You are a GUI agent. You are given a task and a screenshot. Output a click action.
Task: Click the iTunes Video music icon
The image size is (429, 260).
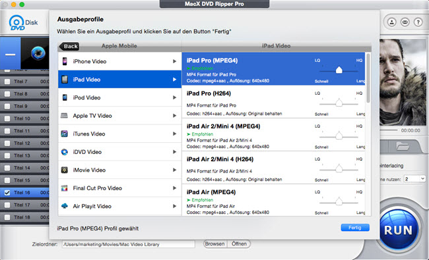[64, 134]
